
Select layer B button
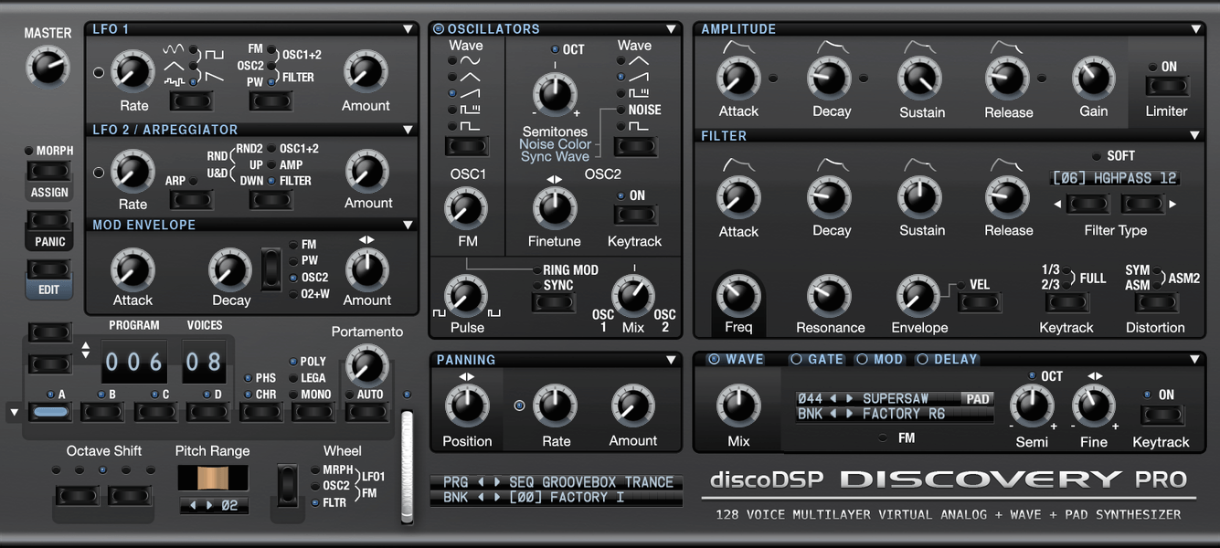click(101, 413)
